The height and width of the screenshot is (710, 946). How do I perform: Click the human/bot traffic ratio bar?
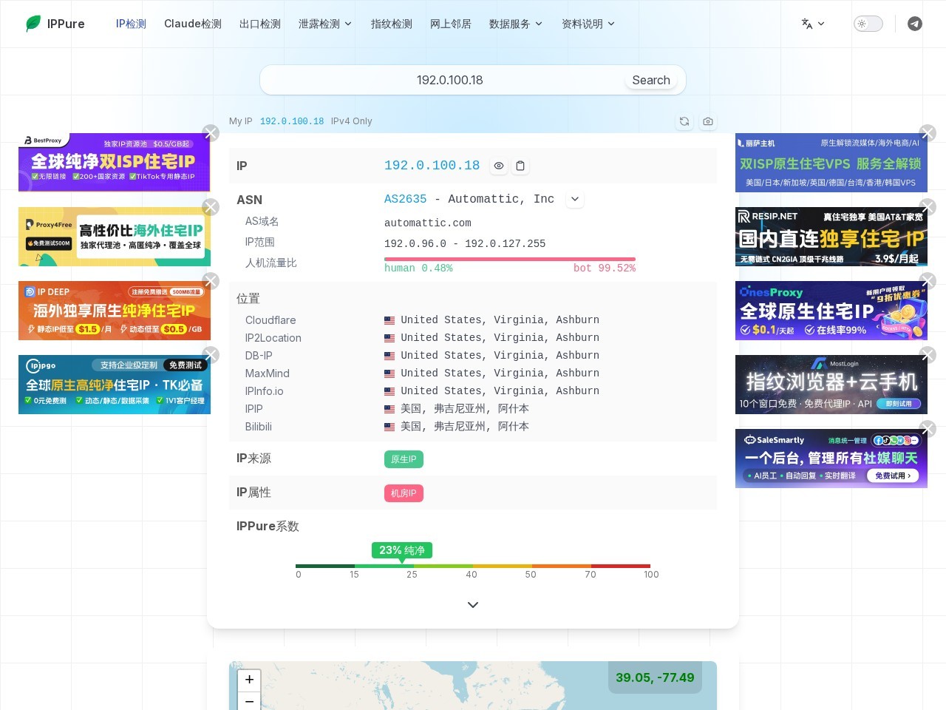coord(510,259)
